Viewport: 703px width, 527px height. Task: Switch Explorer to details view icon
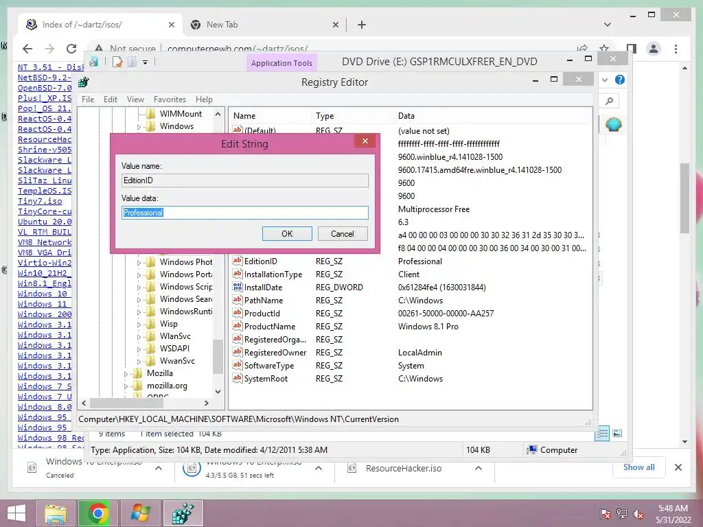click(602, 433)
